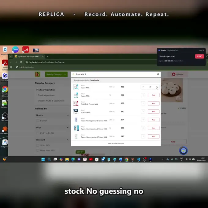Viewport: 208px width, 208px height.
Task: Open LinkedIn Automation bookmark
Action: click(x=25, y=67)
